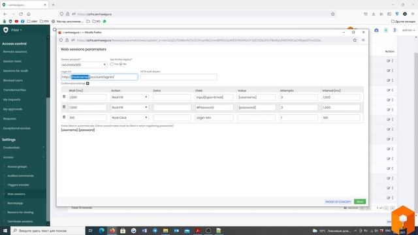This screenshot has width=418, height=235.
Task: Open the popup window hamburger menu
Action: pyautogui.click(x=363, y=40)
